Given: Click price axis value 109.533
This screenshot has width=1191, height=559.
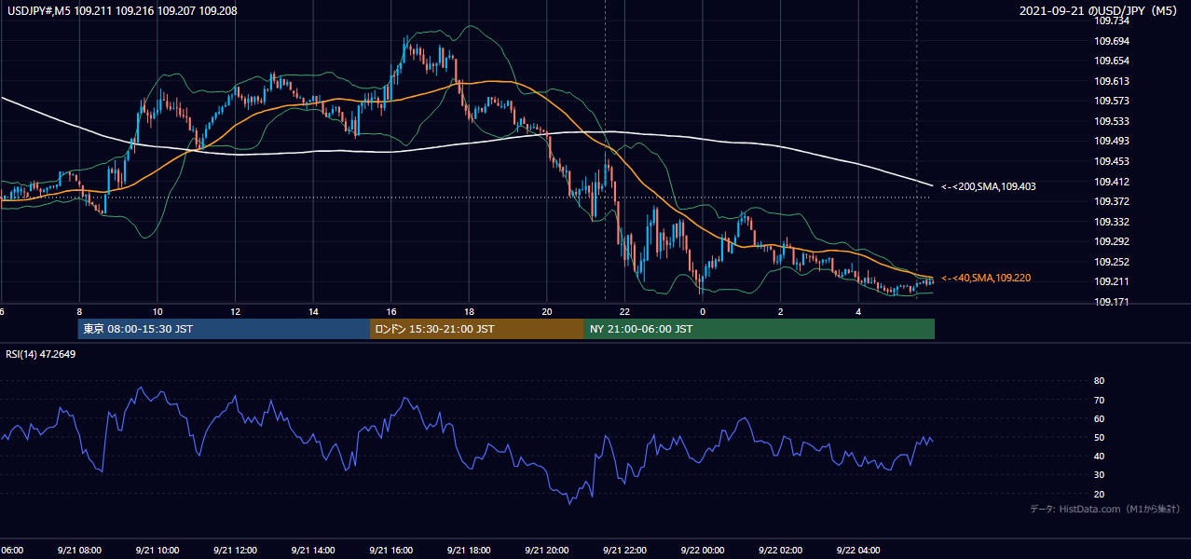Looking at the screenshot, I should click(1111, 121).
